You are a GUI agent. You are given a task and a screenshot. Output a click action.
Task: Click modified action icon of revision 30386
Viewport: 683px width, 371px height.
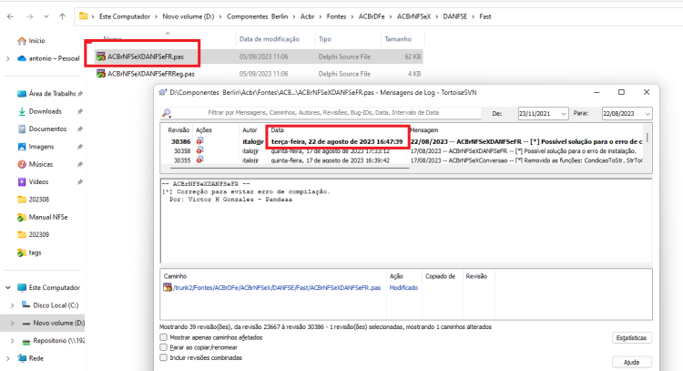click(199, 140)
